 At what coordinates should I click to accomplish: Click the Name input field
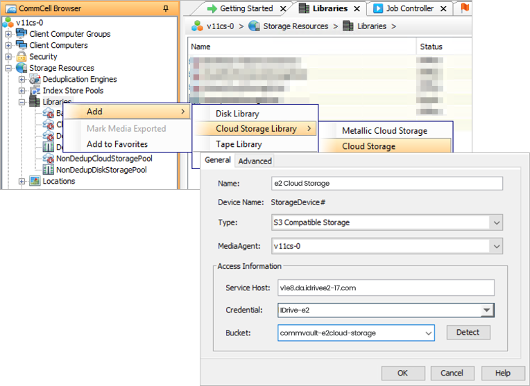point(387,184)
